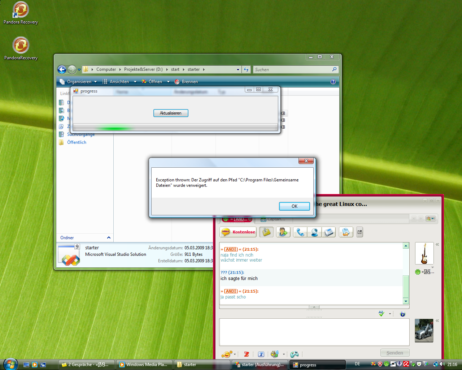Image resolution: width=462 pixels, height=370 pixels.
Task: Click the volume icon in system tray
Action: (x=442, y=364)
